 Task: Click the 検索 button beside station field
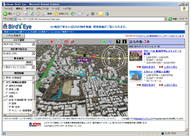point(29,62)
